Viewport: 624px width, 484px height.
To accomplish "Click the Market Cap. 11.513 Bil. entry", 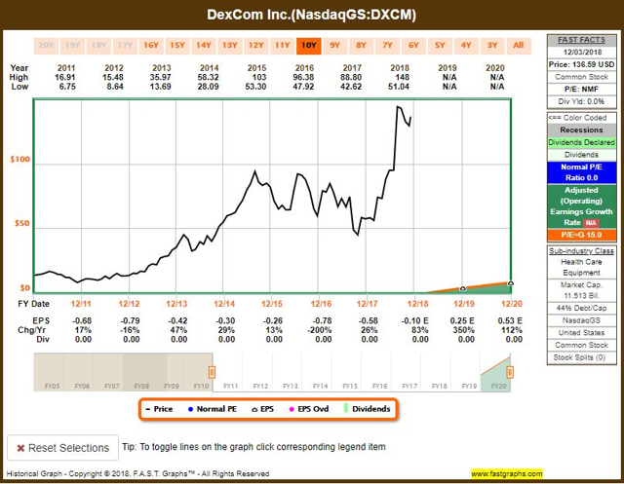I will coord(581,290).
